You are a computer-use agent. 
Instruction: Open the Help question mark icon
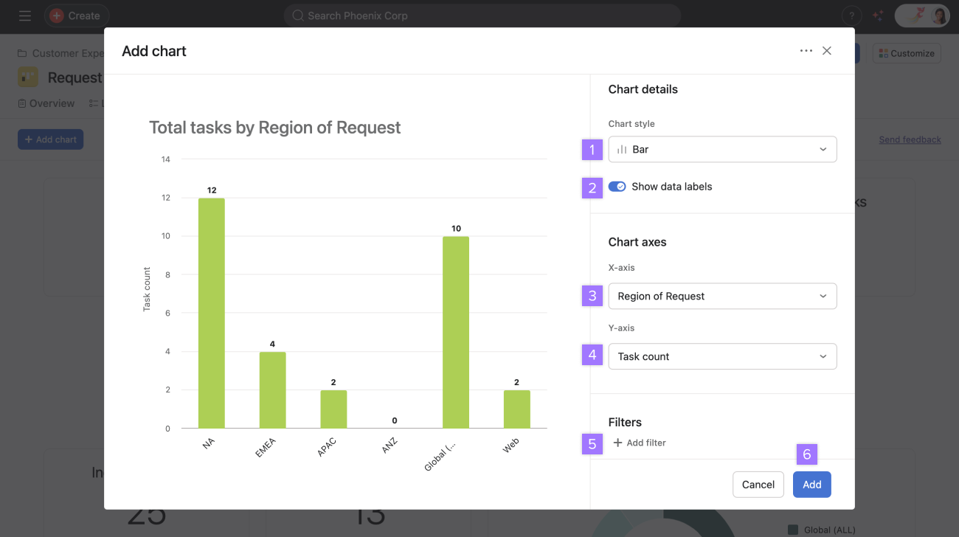coord(851,15)
